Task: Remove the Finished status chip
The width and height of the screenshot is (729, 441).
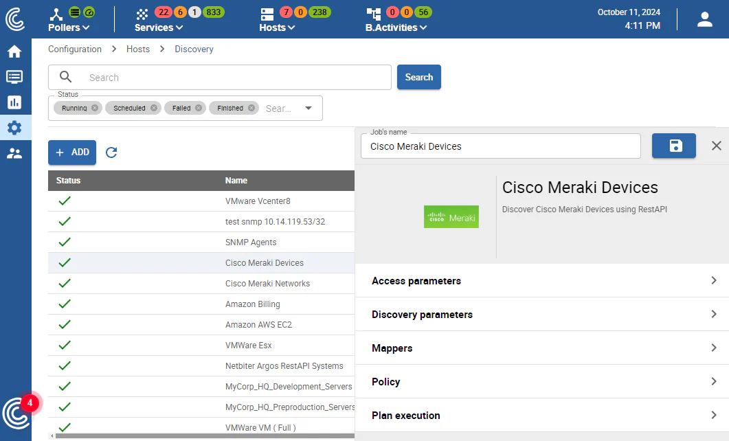Action: point(251,108)
